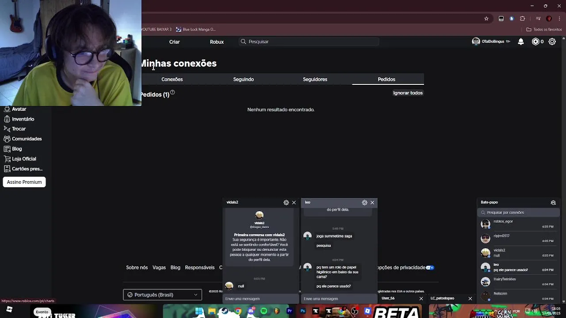Screen dimensions: 566x318
Task: Click the first square extension icon in Chrome toolbar
Action: coord(501,19)
